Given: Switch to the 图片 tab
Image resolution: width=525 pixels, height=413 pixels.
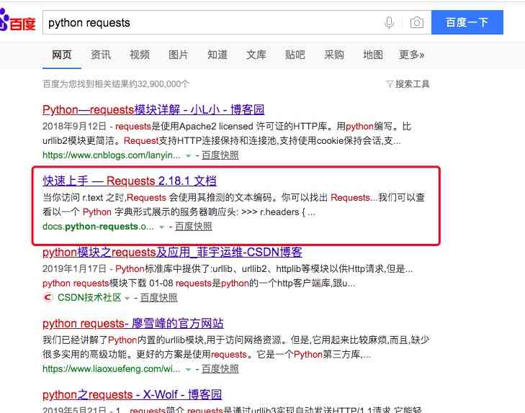Looking at the screenshot, I should point(179,55).
